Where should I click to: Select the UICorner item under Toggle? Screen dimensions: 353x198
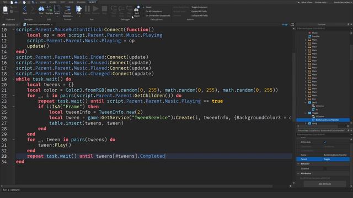pos(320,117)
